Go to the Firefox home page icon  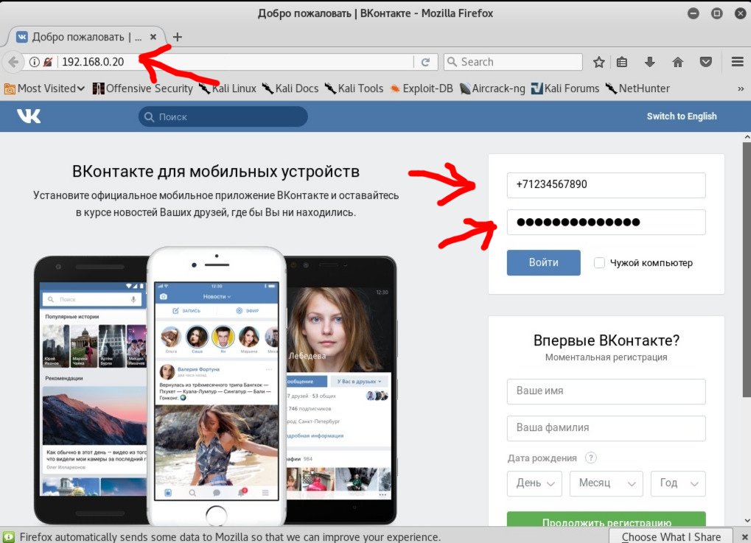tap(677, 62)
